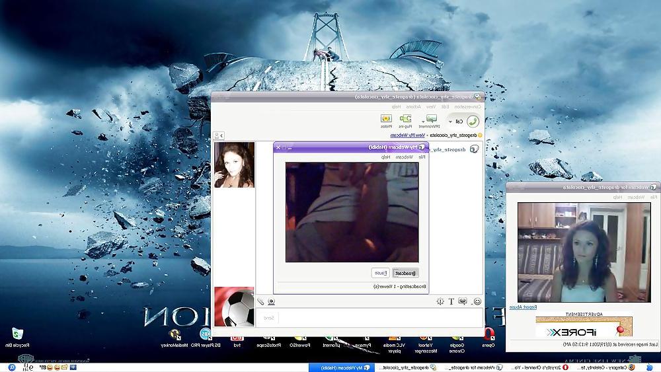Click the View My Webcam link
The width and height of the screenshot is (661, 372).
pyautogui.click(x=407, y=135)
